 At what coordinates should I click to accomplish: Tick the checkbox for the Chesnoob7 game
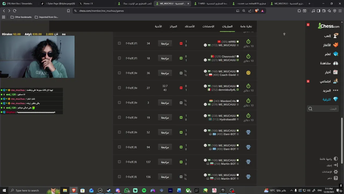119,58
